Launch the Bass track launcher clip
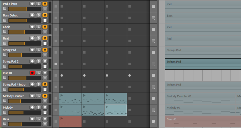 click(x=61, y=118)
